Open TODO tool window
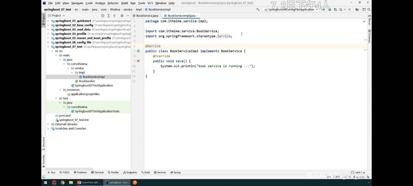The image size is (413, 186). click(x=64, y=172)
